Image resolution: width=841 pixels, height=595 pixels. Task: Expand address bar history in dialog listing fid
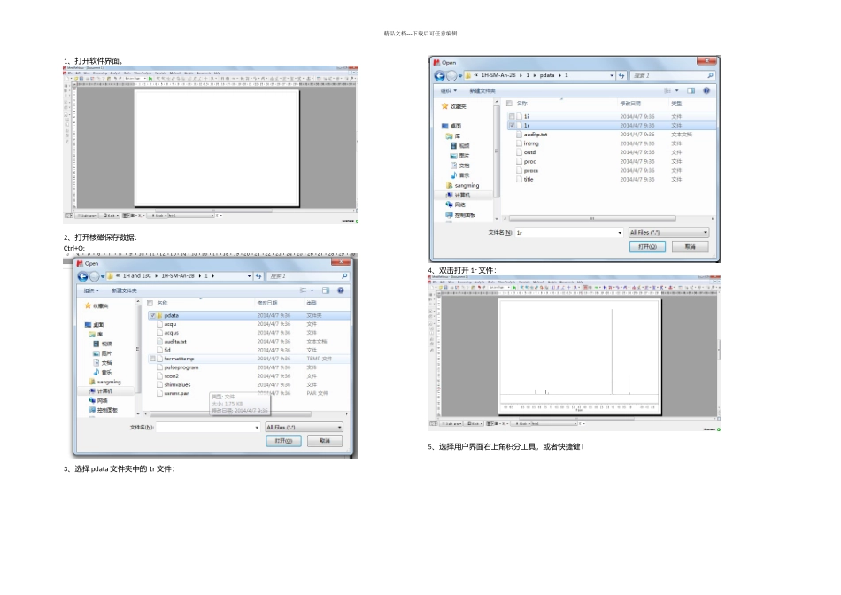[x=249, y=275]
